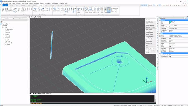Pick the Move direct modeling tool
This screenshot has height=106, width=188.
coord(43,9)
